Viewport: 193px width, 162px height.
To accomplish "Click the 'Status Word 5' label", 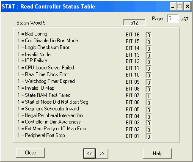I will coord(31,23).
